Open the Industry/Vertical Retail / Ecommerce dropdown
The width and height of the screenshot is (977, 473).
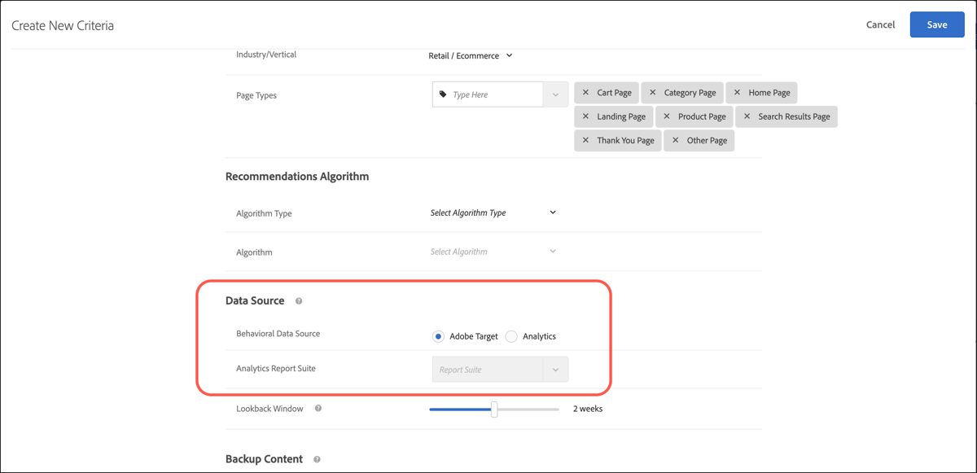tap(471, 56)
